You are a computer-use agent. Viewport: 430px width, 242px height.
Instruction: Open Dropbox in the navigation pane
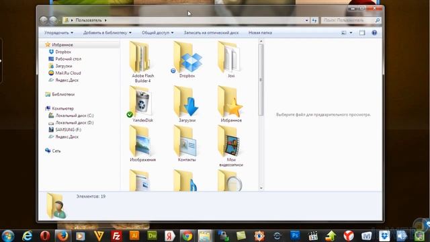click(x=63, y=52)
